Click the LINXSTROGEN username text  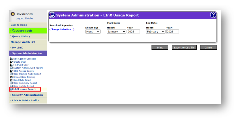tap(24, 14)
